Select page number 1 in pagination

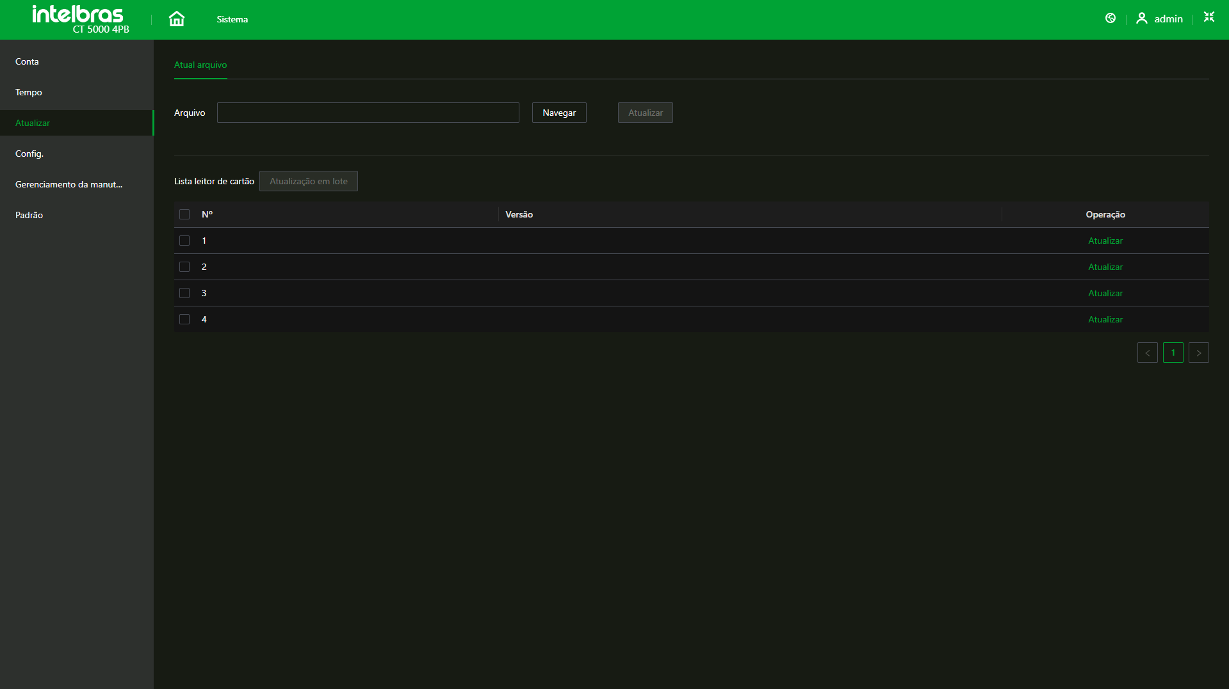point(1173,352)
